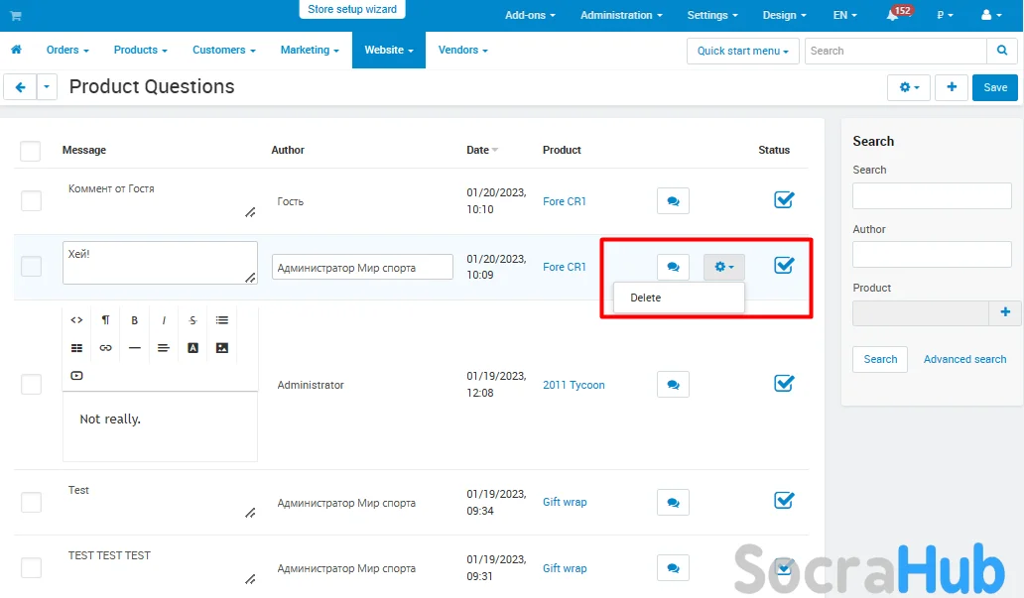The width and height of the screenshot is (1024, 598).
Task: Click the Author search input field
Action: [932, 255]
